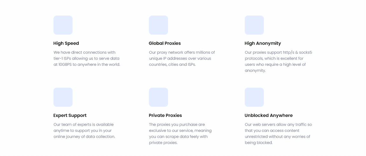This screenshot has width=366, height=156.
Task: Click the High Speed heading
Action: (x=66, y=43)
